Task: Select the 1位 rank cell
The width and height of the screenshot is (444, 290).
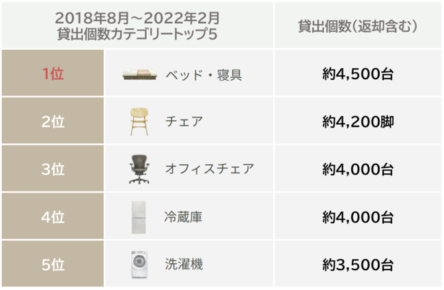Action: 53,74
